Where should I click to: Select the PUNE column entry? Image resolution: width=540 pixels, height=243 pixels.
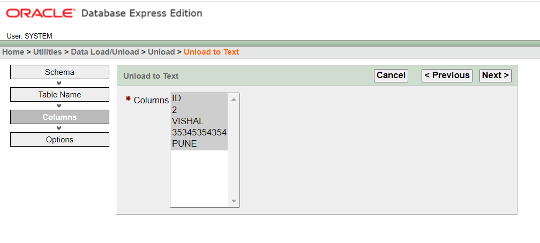[x=199, y=144]
